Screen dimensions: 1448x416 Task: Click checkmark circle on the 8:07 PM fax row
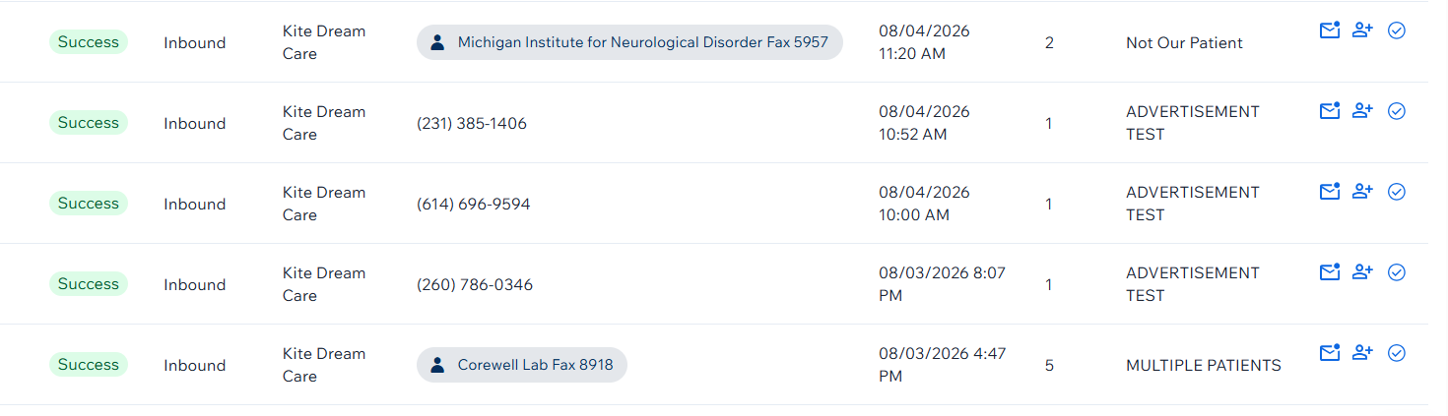tap(1396, 272)
